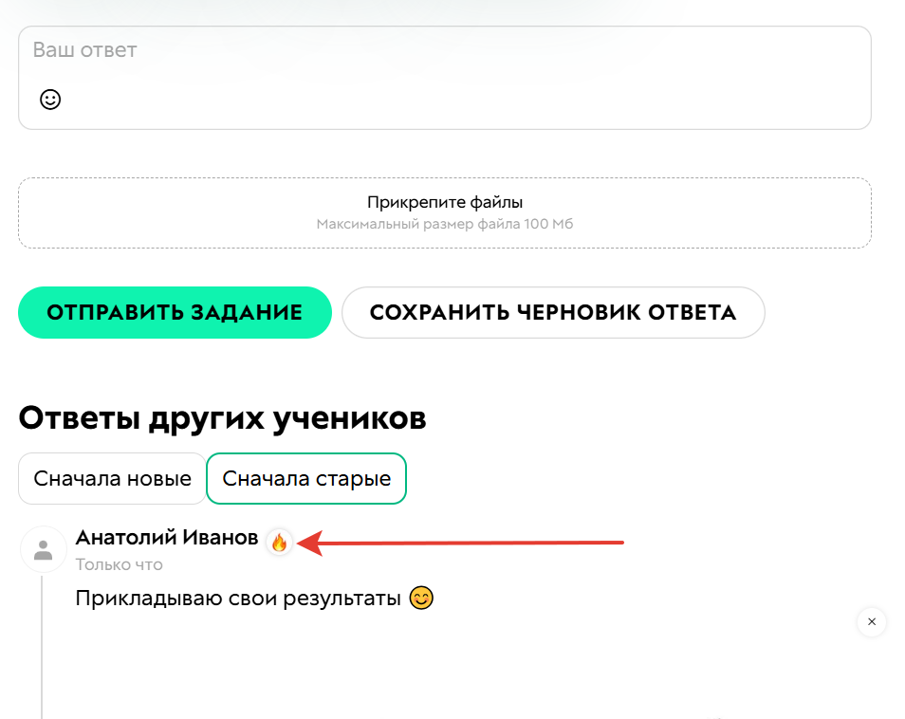Viewport: 905px width, 719px height.
Task: Click the smiling emoji in Анатолий's message
Action: 419,599
